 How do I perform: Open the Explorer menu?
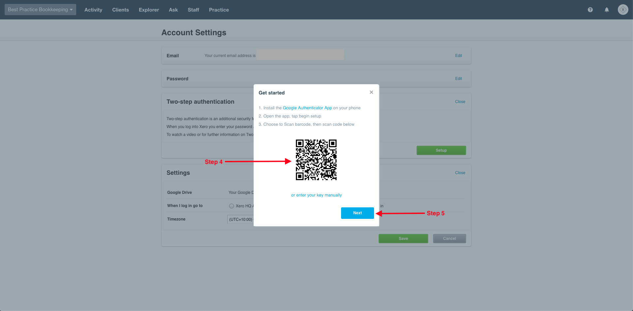tap(149, 10)
